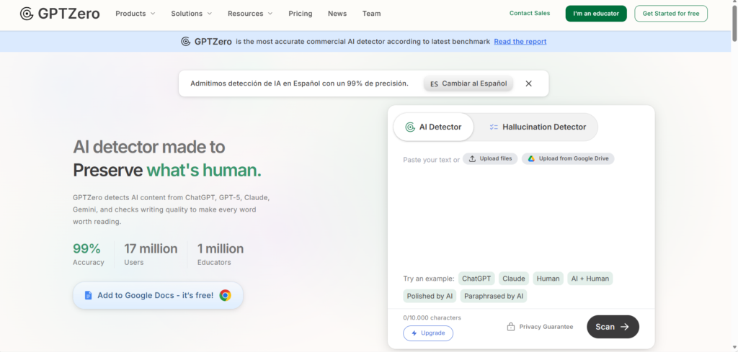
Task: Click the 17 million Users statistic
Action: pos(151,254)
